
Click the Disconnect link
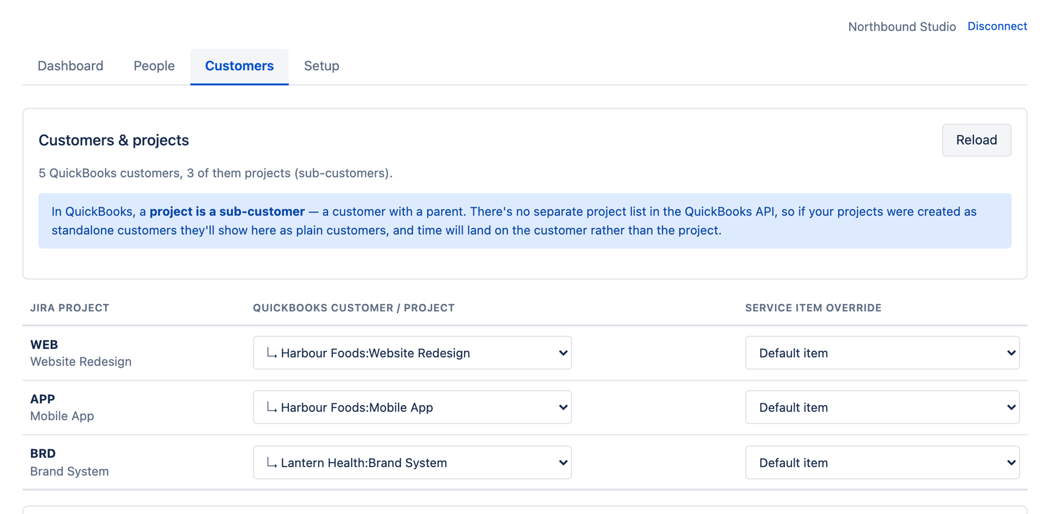tap(997, 26)
